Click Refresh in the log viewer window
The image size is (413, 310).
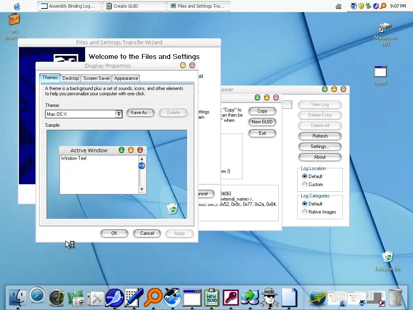[x=320, y=136]
